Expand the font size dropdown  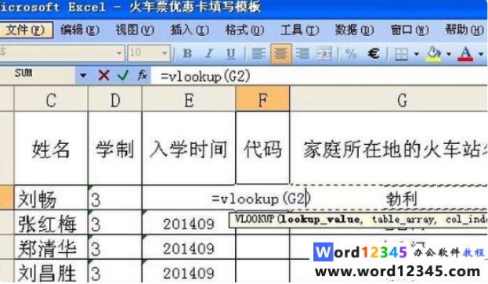point(164,53)
